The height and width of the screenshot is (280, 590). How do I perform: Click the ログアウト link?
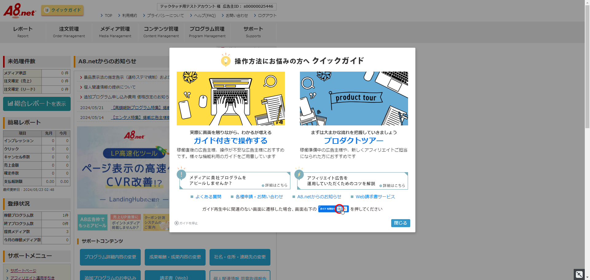267,15
